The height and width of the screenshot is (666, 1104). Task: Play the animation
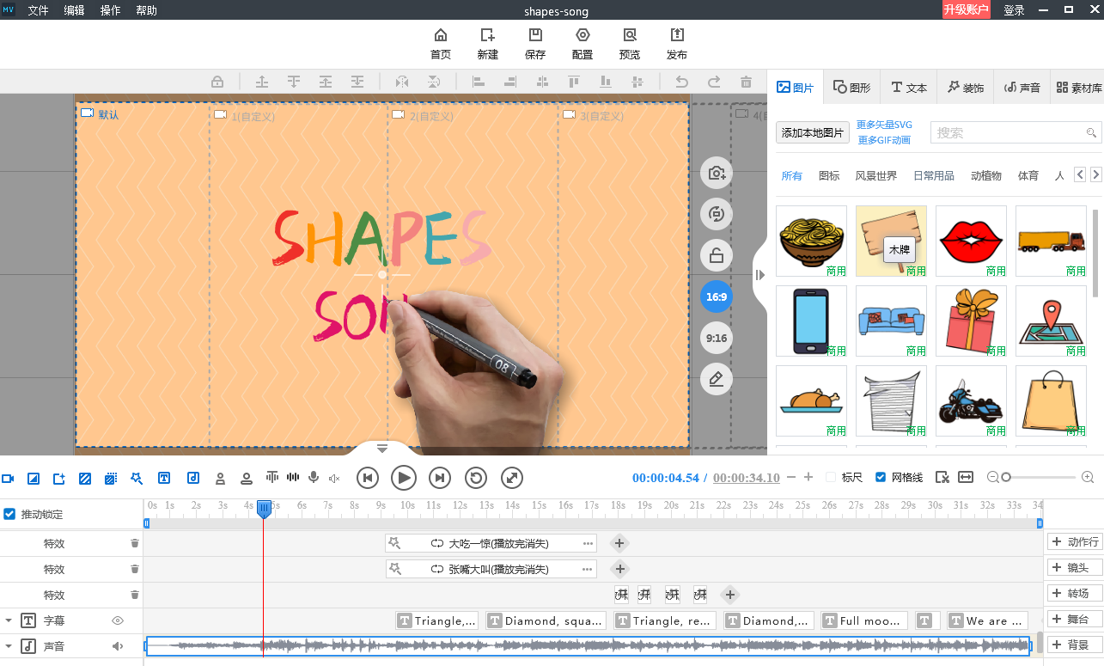pyautogui.click(x=404, y=477)
